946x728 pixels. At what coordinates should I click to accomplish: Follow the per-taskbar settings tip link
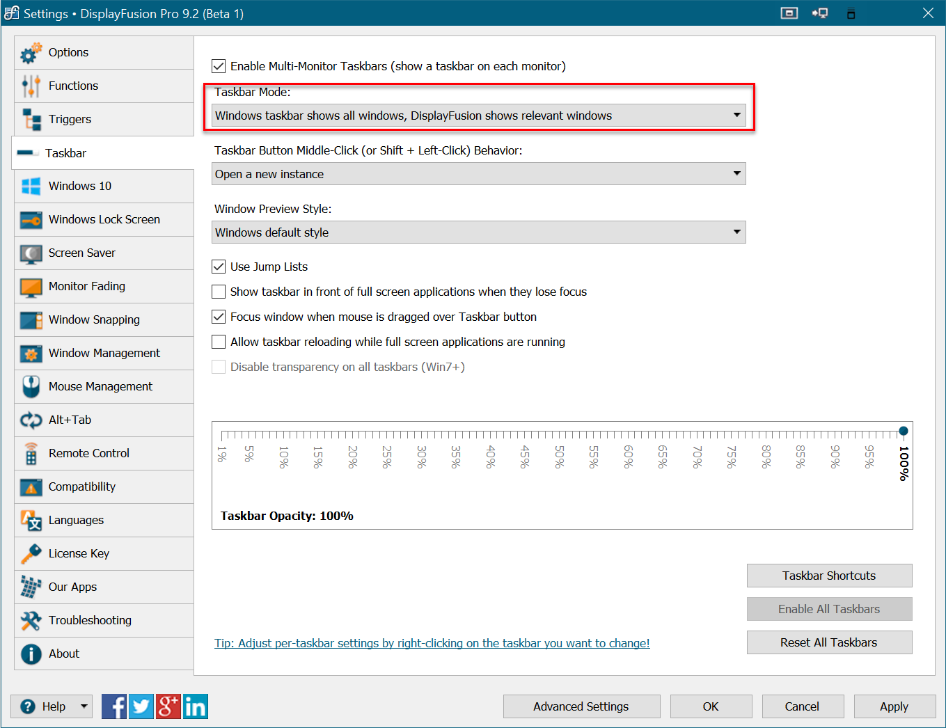point(432,643)
